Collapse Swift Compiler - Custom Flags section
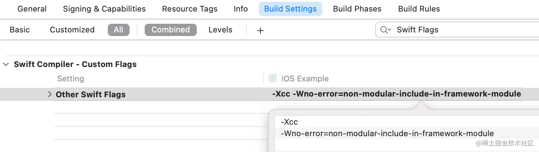539x152 pixels. 6,64
